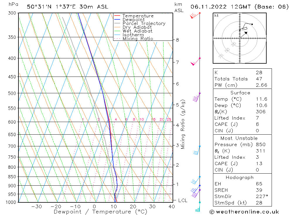
Task: Click the red Temperature line swatch in legend
Action: (x=117, y=16)
